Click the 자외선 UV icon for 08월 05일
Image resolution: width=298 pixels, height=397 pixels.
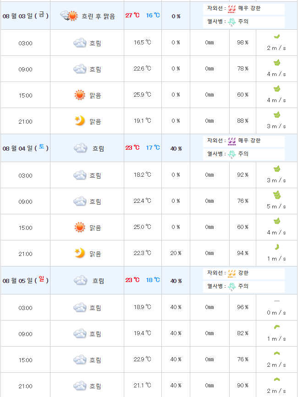[232, 273]
